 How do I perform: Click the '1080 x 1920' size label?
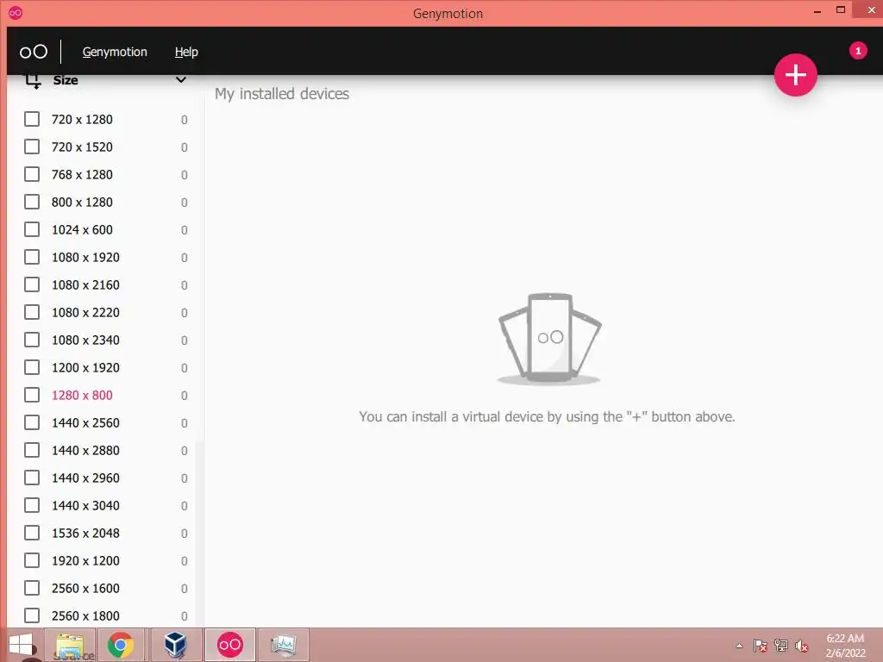(85, 257)
